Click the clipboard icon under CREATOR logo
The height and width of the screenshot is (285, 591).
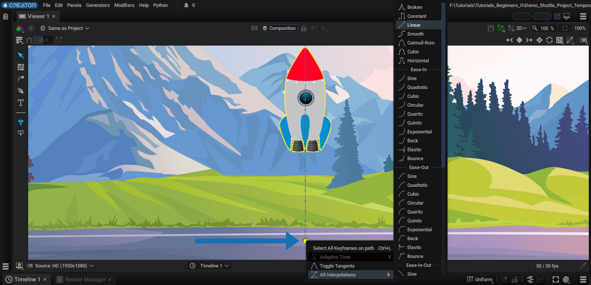6,16
